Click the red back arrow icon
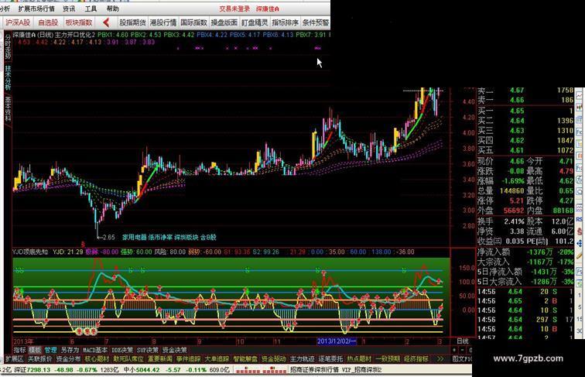This screenshot has width=585, height=377. tap(106, 22)
